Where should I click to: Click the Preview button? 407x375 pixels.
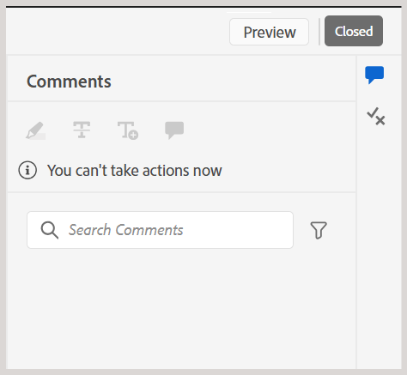point(269,32)
